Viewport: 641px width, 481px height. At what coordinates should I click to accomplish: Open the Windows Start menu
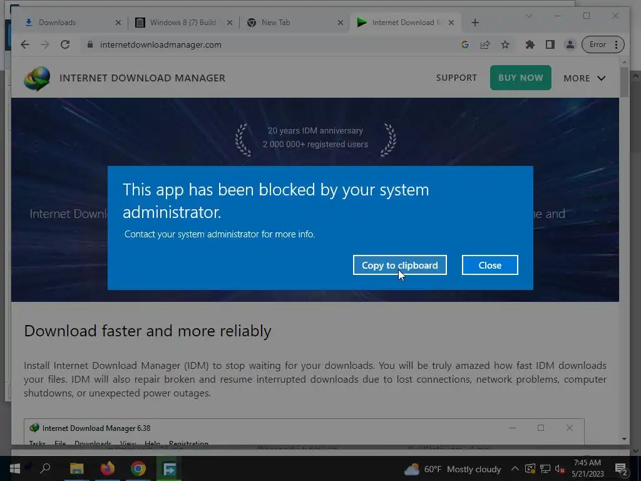(15, 468)
